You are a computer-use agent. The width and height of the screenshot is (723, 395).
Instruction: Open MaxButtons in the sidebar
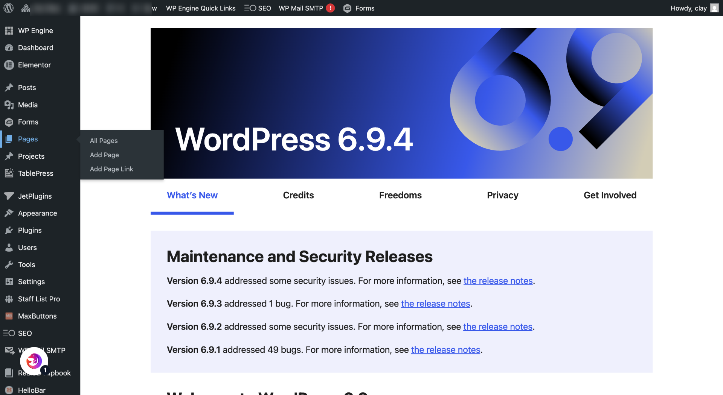(x=40, y=316)
